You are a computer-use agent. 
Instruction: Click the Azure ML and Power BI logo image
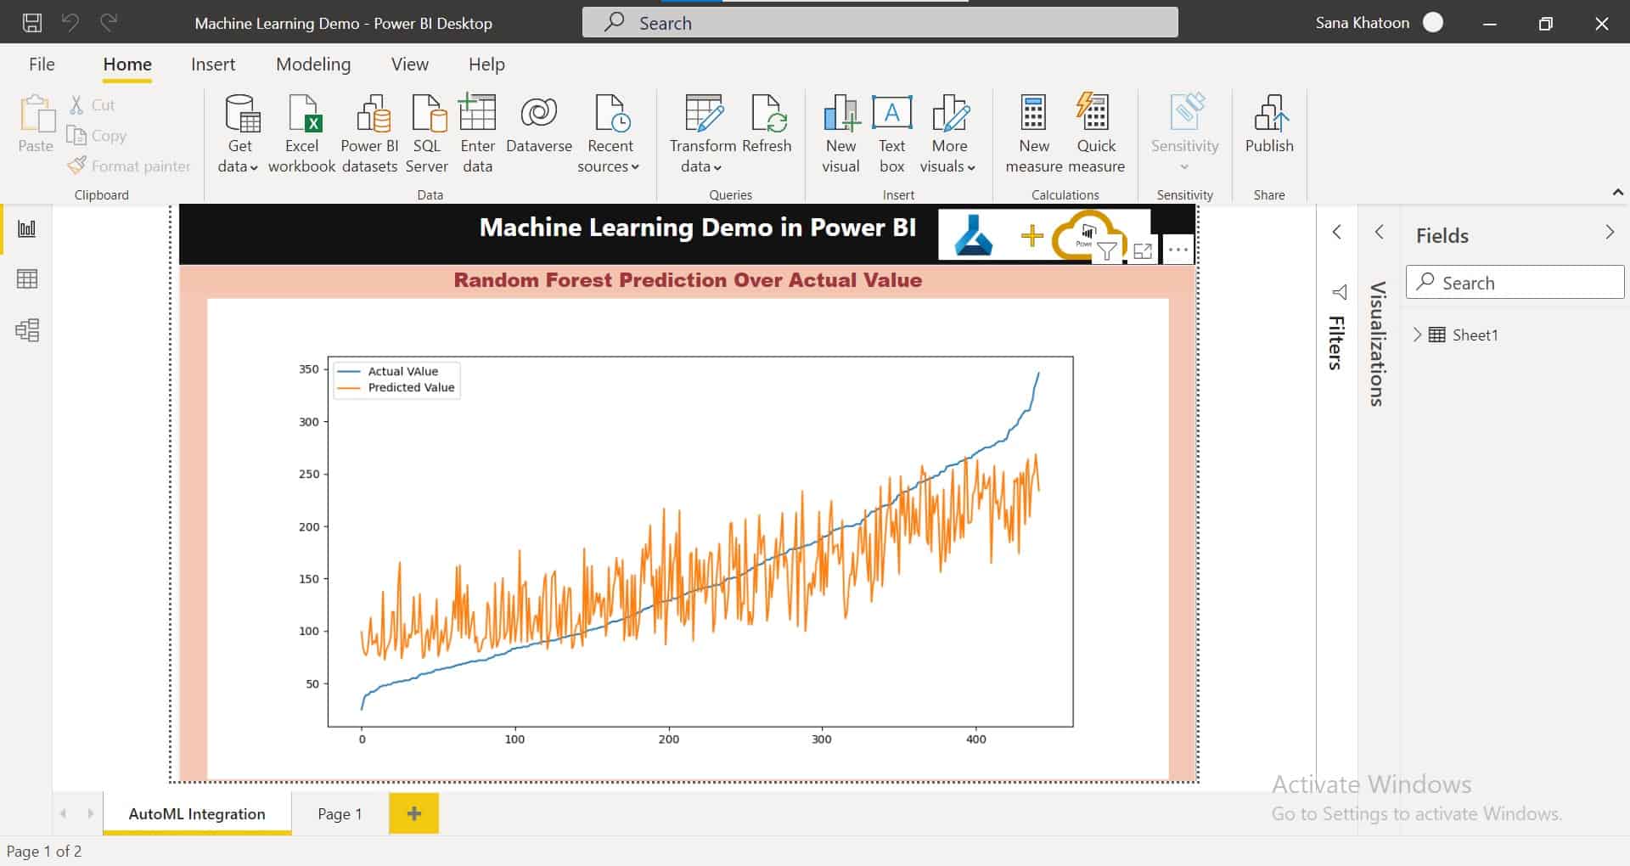[x=1043, y=235]
